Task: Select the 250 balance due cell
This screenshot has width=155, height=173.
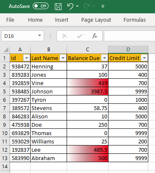Action: pos(88,125)
